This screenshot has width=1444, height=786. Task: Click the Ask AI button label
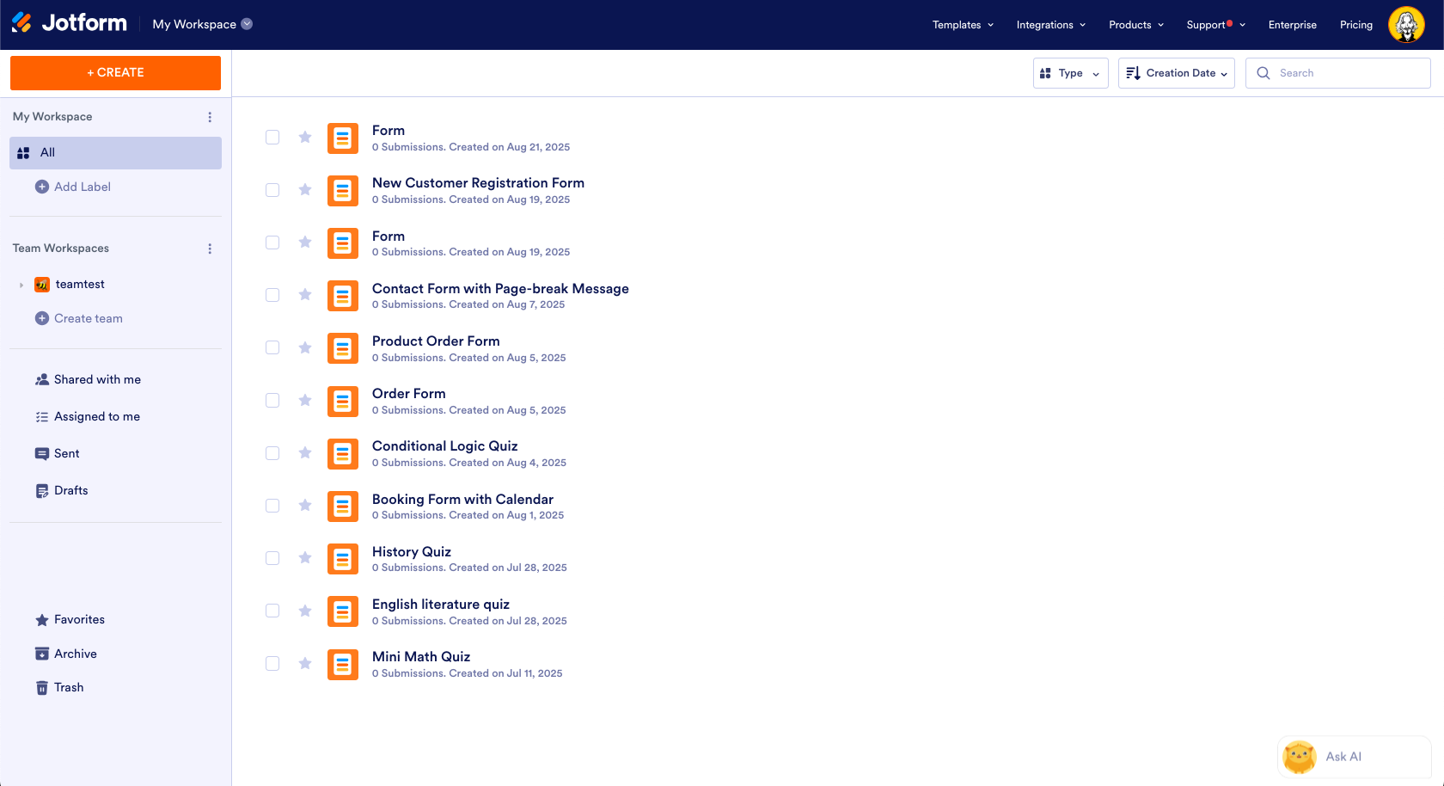click(1343, 757)
